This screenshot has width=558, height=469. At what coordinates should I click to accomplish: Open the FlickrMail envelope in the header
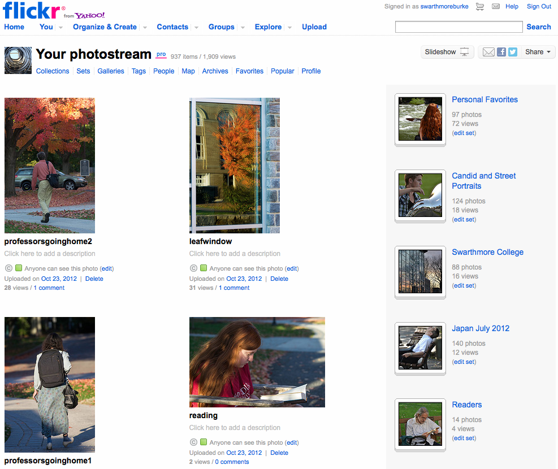tap(496, 7)
